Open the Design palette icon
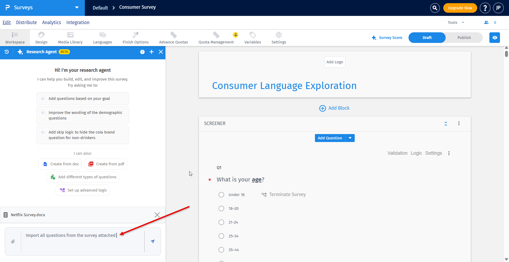This screenshot has width=509, height=262. pos(41,35)
